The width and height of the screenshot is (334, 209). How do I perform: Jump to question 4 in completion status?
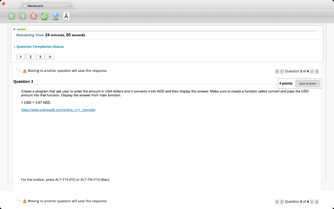point(50,57)
